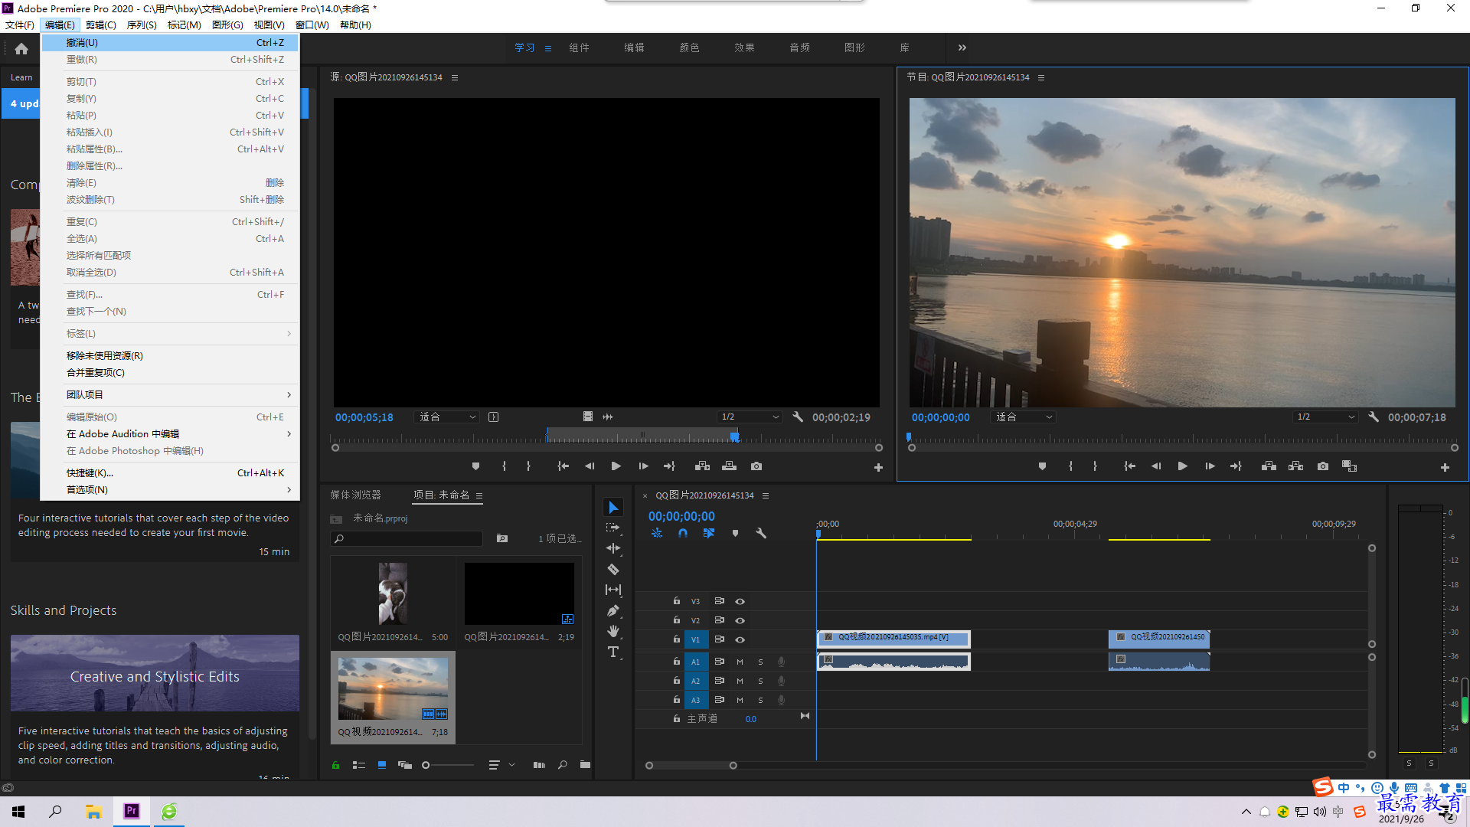Open timeline sequence panel menu
This screenshot has width=1470, height=827.
[766, 495]
